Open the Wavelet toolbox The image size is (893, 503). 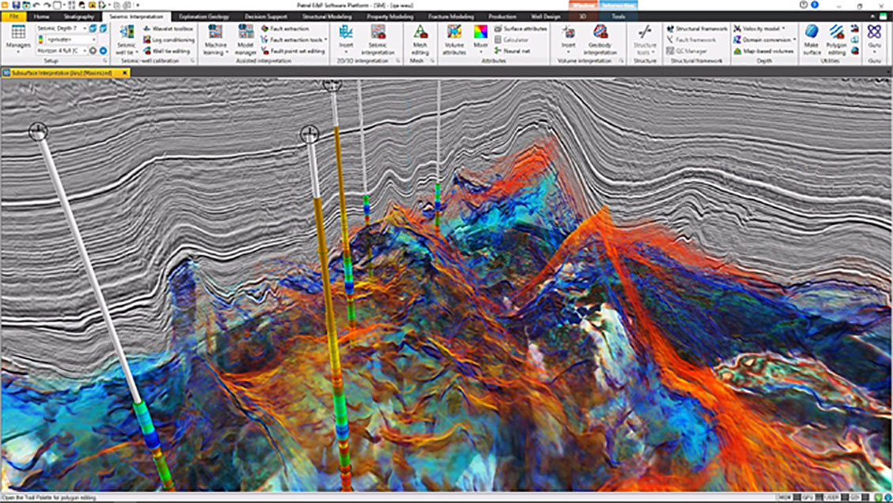pos(168,29)
